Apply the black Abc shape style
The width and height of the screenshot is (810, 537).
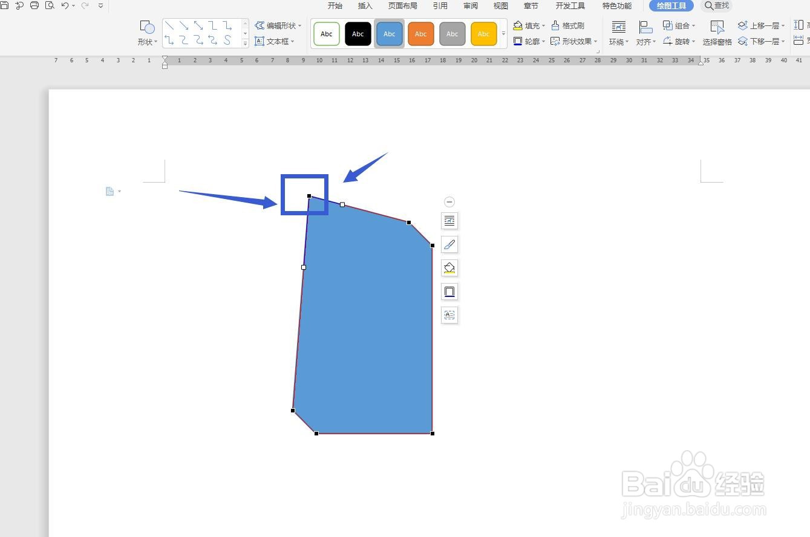point(358,34)
